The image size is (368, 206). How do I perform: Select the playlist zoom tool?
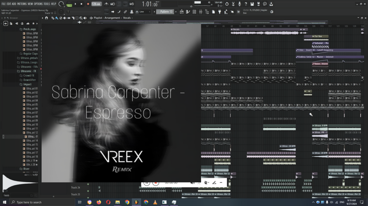tap(81, 18)
